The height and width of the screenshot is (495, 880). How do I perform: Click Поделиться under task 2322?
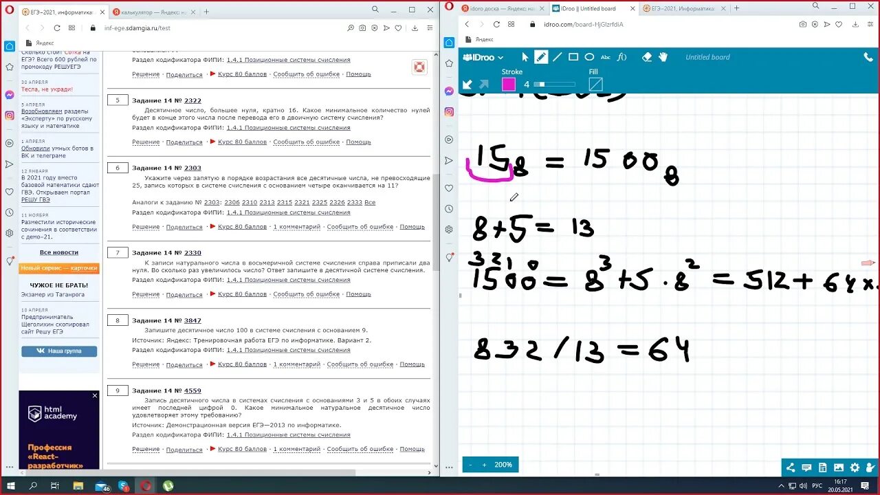(184, 142)
